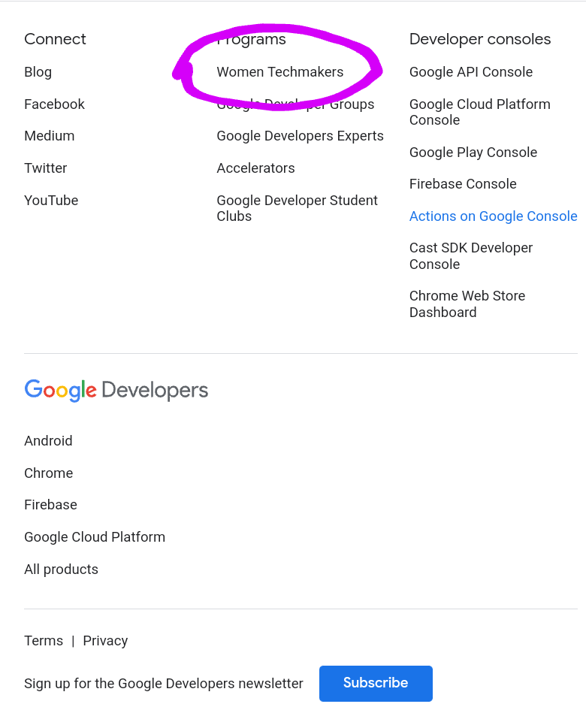Open Cast SDK Developer Console link
This screenshot has height=710, width=586.
click(471, 256)
